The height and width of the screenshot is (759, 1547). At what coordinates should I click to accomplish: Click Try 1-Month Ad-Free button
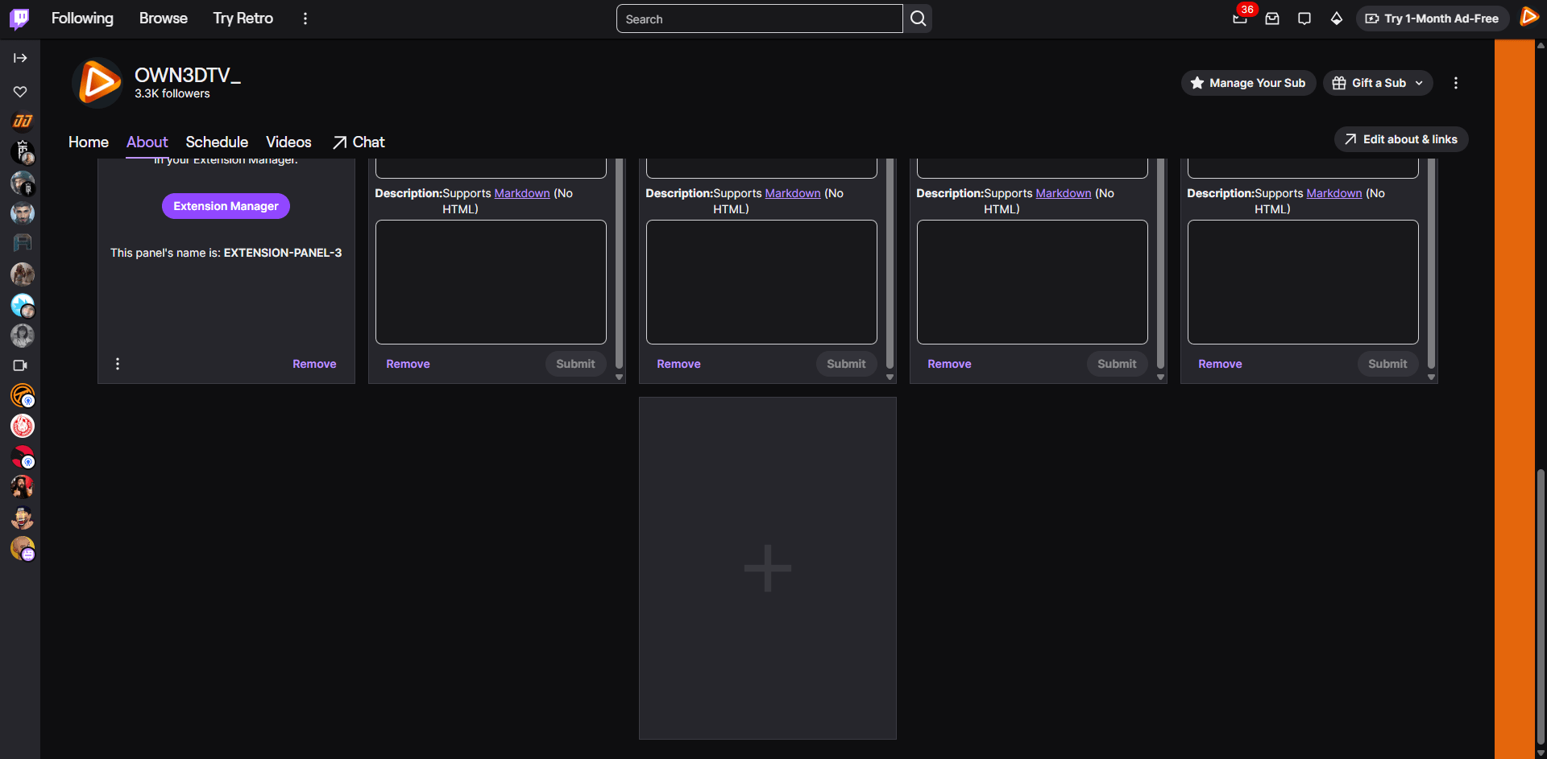pos(1433,19)
